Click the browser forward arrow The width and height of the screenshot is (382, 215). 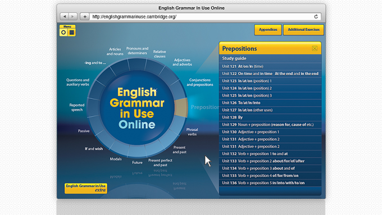(73, 16)
